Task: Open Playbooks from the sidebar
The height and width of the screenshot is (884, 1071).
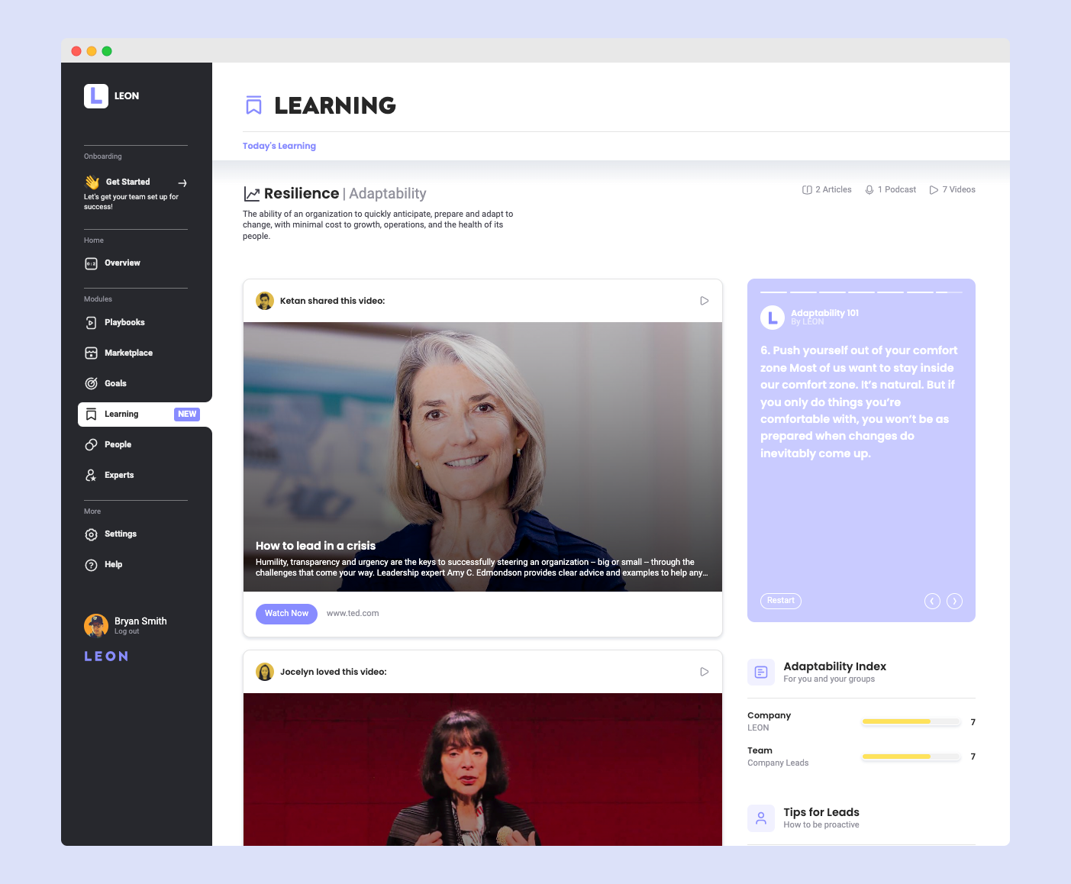Action: tap(124, 323)
